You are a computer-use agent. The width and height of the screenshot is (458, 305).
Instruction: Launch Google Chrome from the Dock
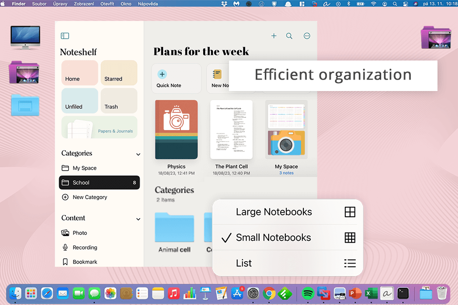[269, 294]
